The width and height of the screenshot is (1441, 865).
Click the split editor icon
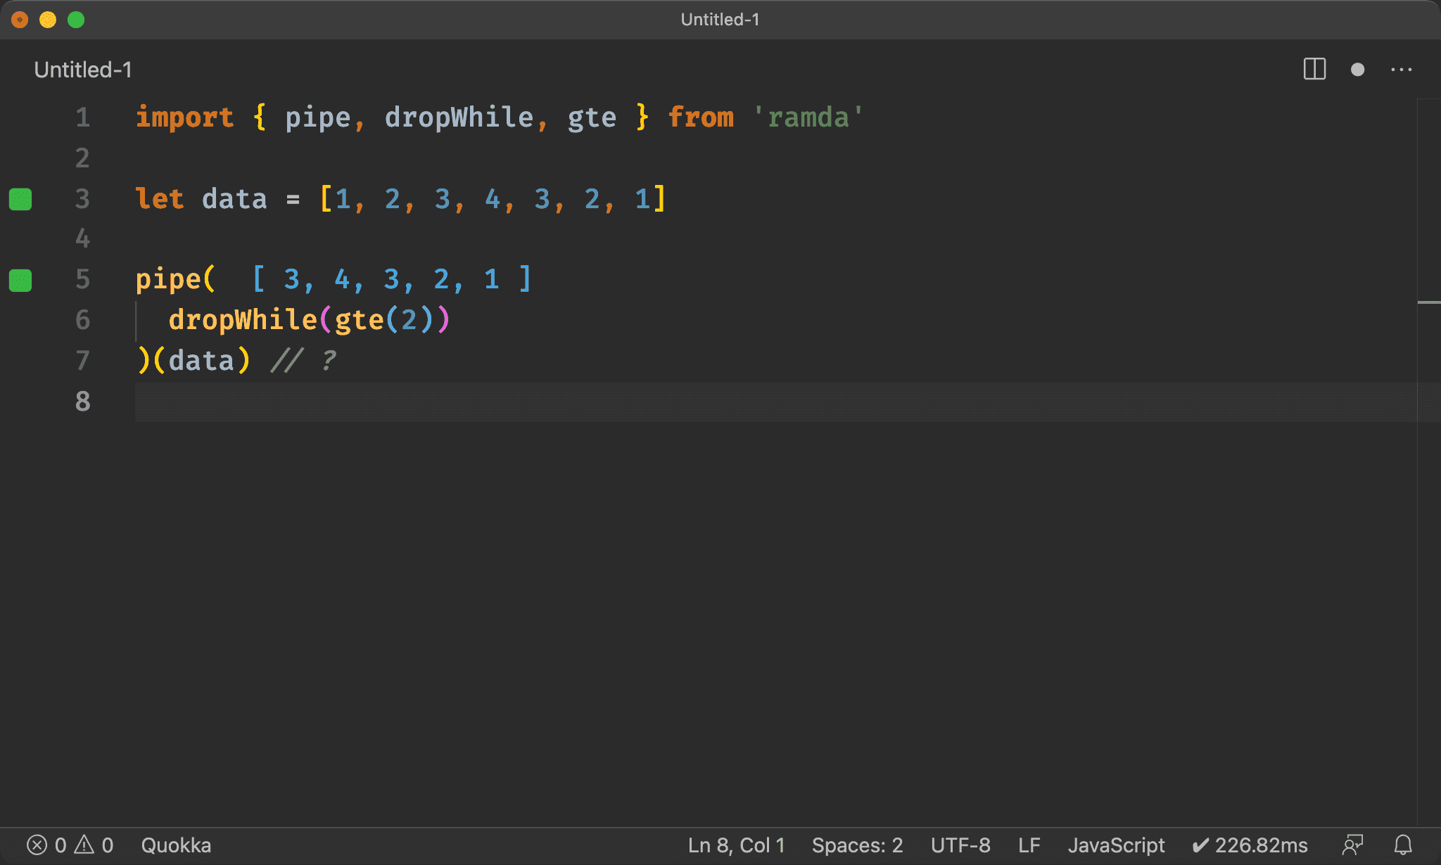(1314, 70)
